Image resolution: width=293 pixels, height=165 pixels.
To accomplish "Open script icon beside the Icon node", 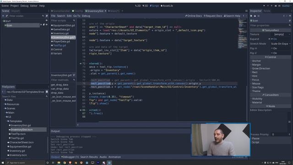I will [44, 25].
